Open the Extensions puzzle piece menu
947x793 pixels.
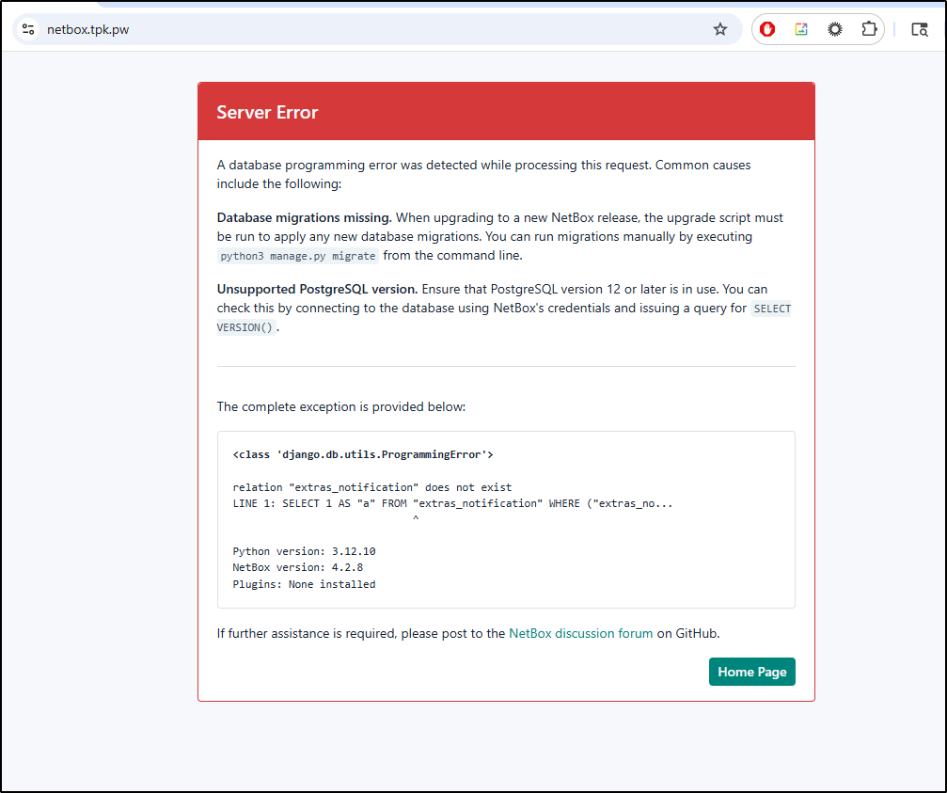click(869, 29)
